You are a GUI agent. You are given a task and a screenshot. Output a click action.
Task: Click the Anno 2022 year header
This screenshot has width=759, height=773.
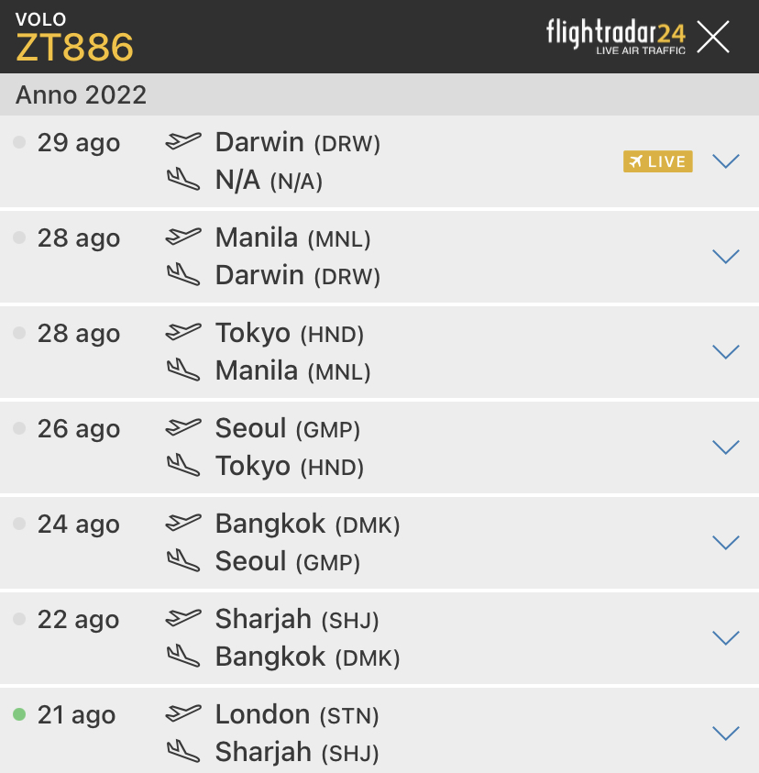[82, 94]
